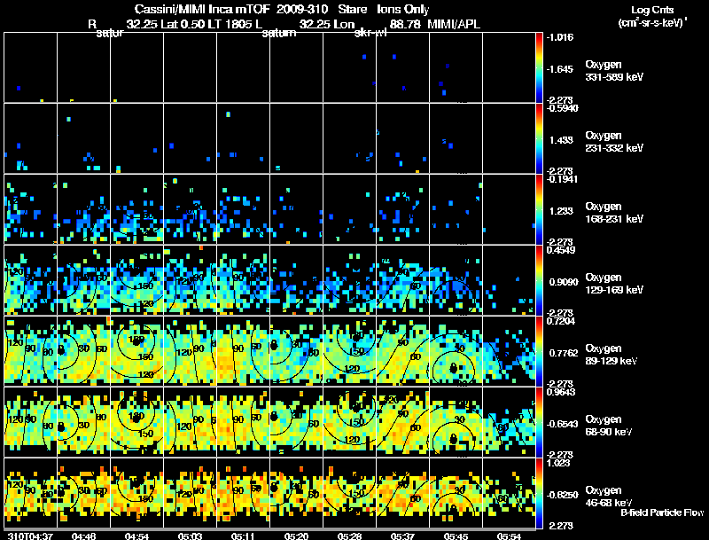
Task: Select the color scale for Oxygen 46-68 keV
Action: tap(539, 493)
